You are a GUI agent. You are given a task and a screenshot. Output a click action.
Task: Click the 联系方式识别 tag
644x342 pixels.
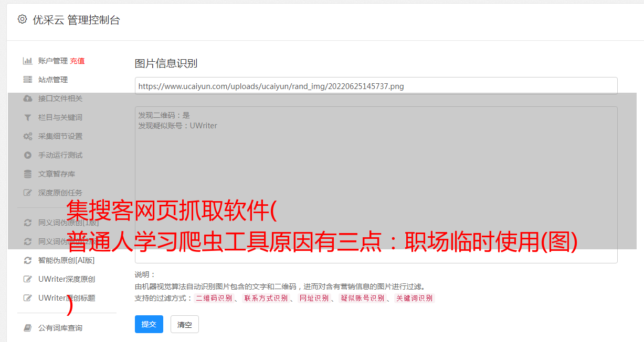[266, 298]
